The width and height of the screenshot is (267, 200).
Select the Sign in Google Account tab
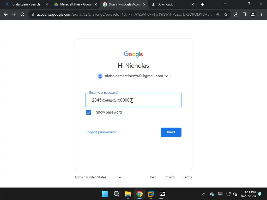(x=124, y=4)
